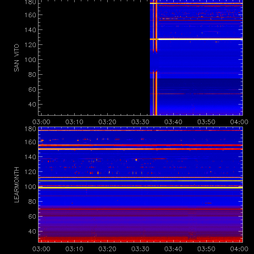Screen dimensions: 254x254
Task: Click the bright yellow band near 98 in LEARMONTH
Action: tap(140, 188)
